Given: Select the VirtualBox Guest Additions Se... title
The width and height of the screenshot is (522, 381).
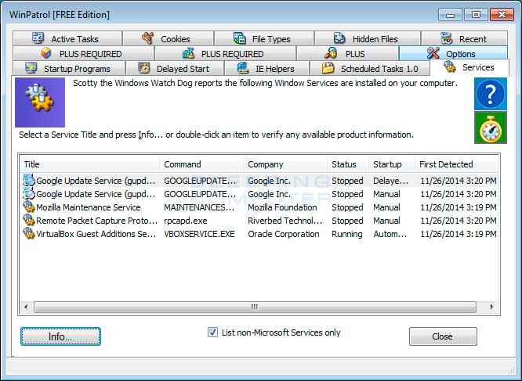Looking at the screenshot, I should 96,234.
